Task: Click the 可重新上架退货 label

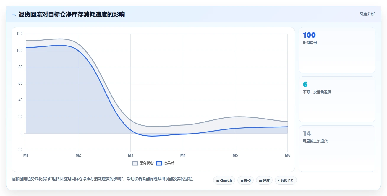Action: tap(315, 141)
